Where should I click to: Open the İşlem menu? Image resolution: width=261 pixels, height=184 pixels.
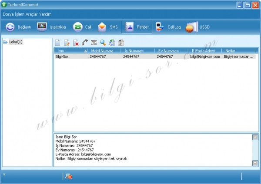[x=20, y=14]
